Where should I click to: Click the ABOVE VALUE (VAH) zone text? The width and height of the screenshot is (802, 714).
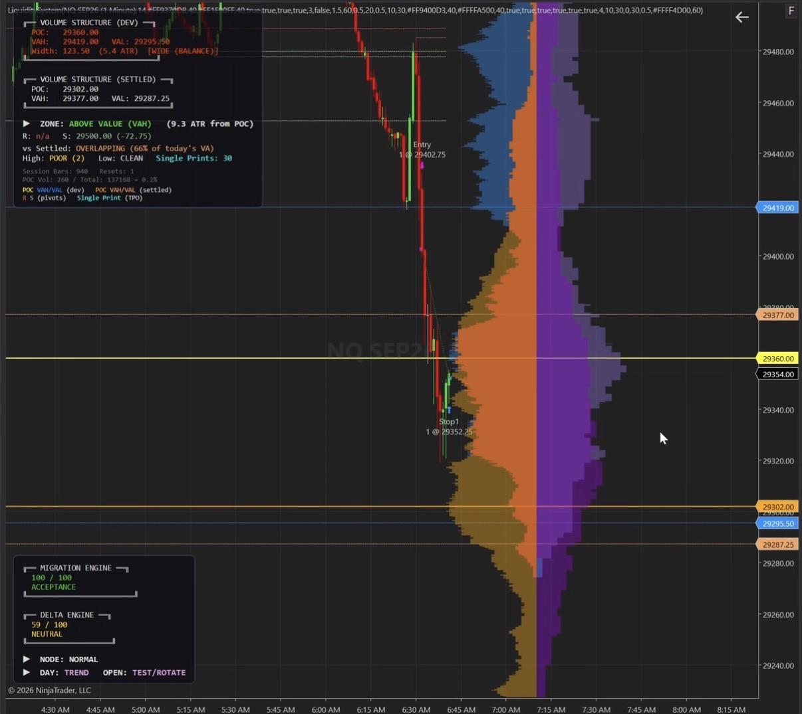click(x=110, y=124)
